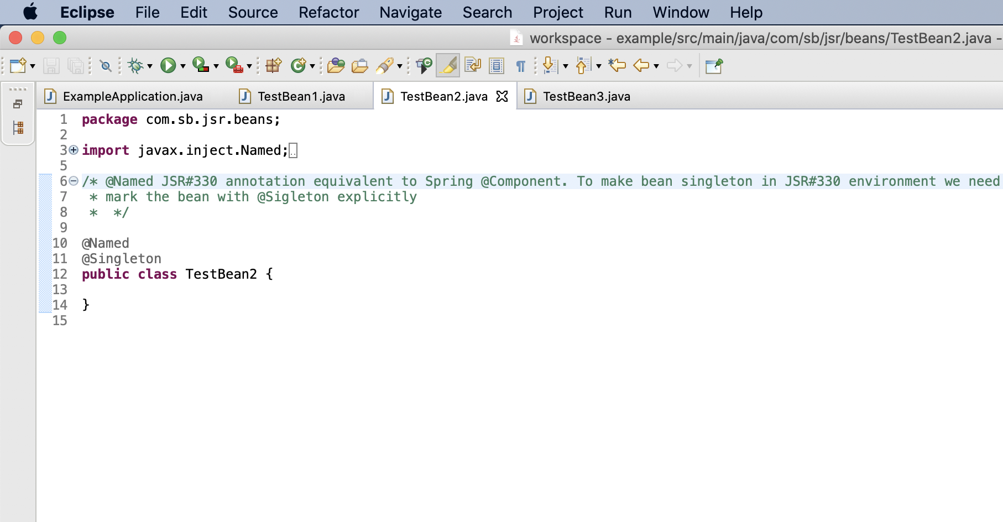The height and width of the screenshot is (522, 1003).
Task: Open the Run menu
Action: (618, 12)
